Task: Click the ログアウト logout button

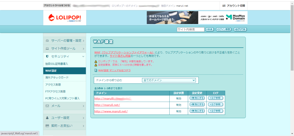Action: (240, 29)
